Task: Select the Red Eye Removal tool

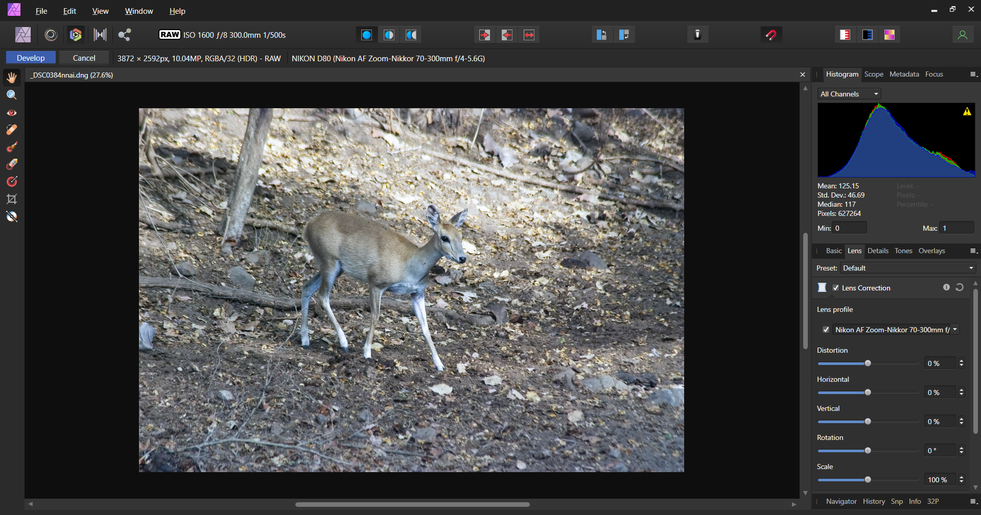Action: click(x=11, y=113)
